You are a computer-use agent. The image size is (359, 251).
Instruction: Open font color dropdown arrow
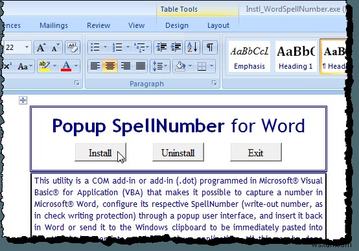click(76, 66)
